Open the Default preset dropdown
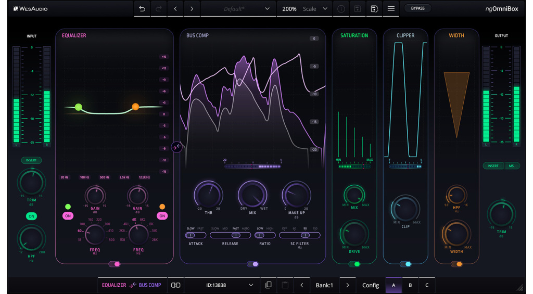 click(238, 9)
